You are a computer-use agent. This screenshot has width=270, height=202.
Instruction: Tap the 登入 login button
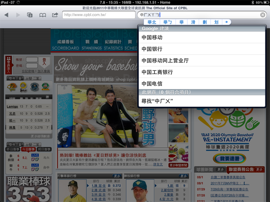click(x=44, y=62)
